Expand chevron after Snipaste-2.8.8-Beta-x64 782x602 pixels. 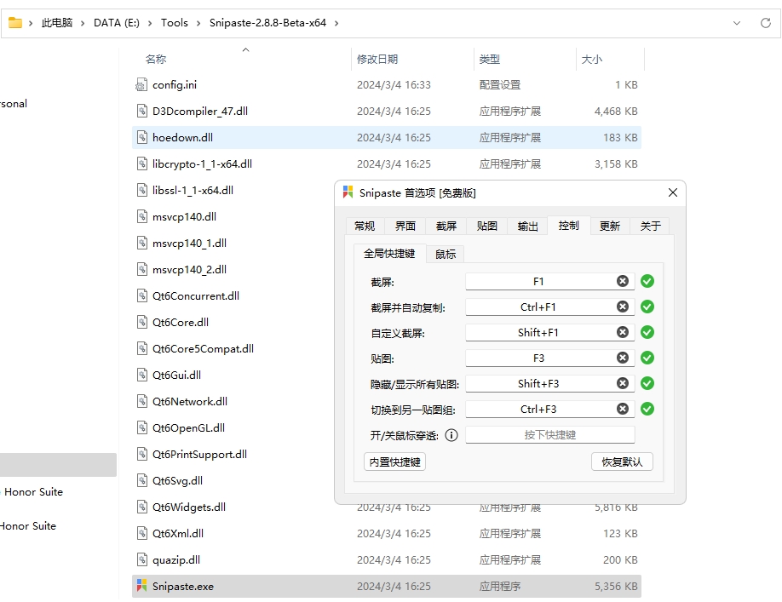coord(336,23)
